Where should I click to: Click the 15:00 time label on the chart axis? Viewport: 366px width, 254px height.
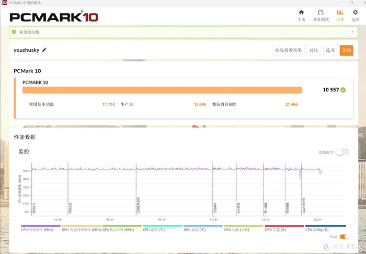(265, 220)
